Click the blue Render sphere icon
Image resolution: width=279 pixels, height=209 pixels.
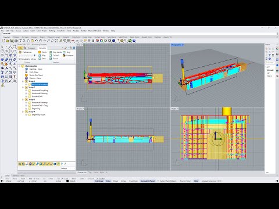coord(113,41)
